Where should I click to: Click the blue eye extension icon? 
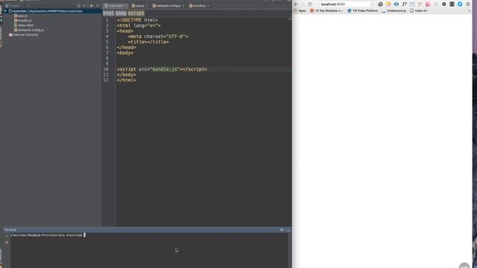[x=396, y=4]
